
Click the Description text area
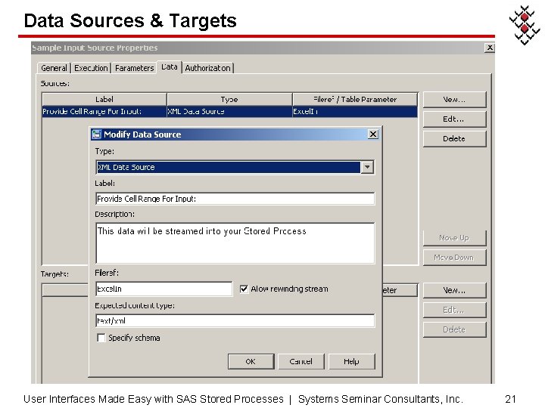[x=235, y=243]
